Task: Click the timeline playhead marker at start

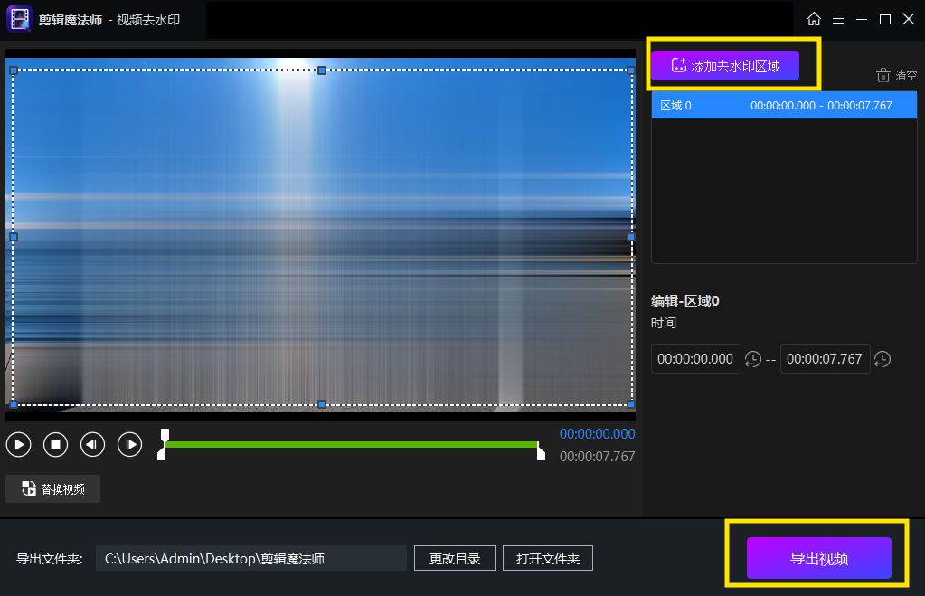Action: (x=165, y=435)
